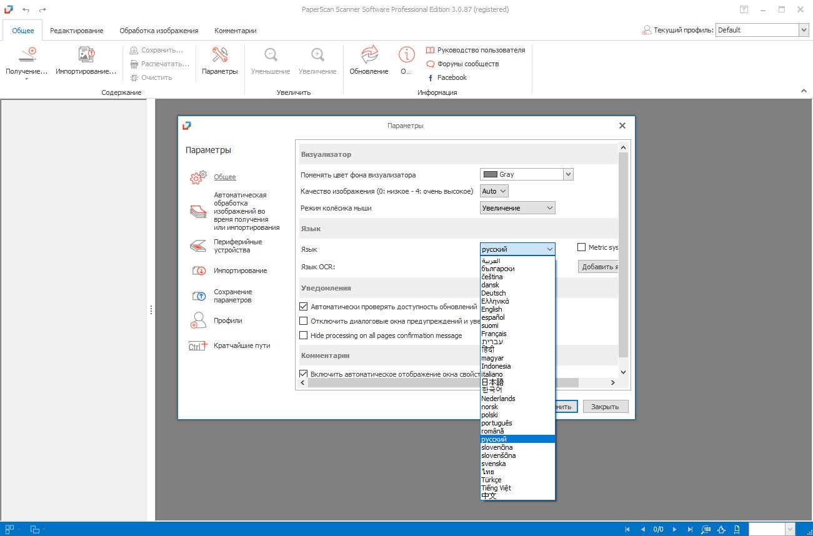The height and width of the screenshot is (536, 813).
Task: Click the Обновление refresh arrows icon
Action: pyautogui.click(x=369, y=55)
